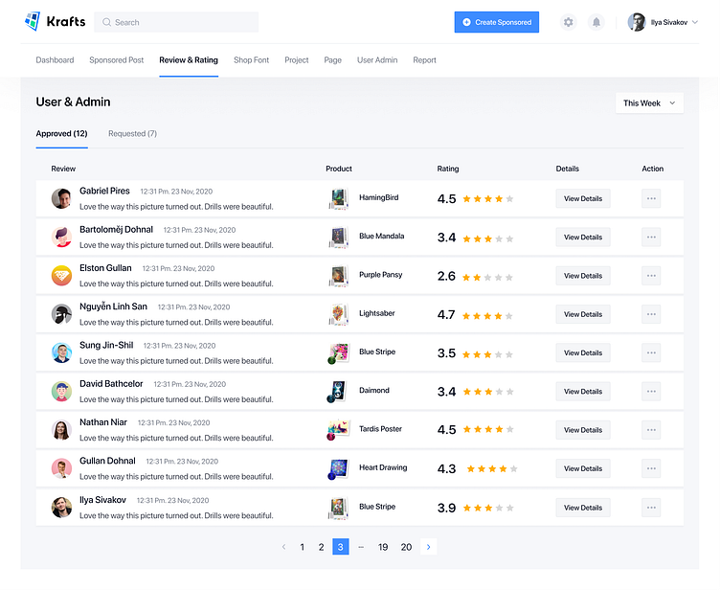Open more actions for Elston Gullan row
Viewport: 720px width, 590px height.
651,276
